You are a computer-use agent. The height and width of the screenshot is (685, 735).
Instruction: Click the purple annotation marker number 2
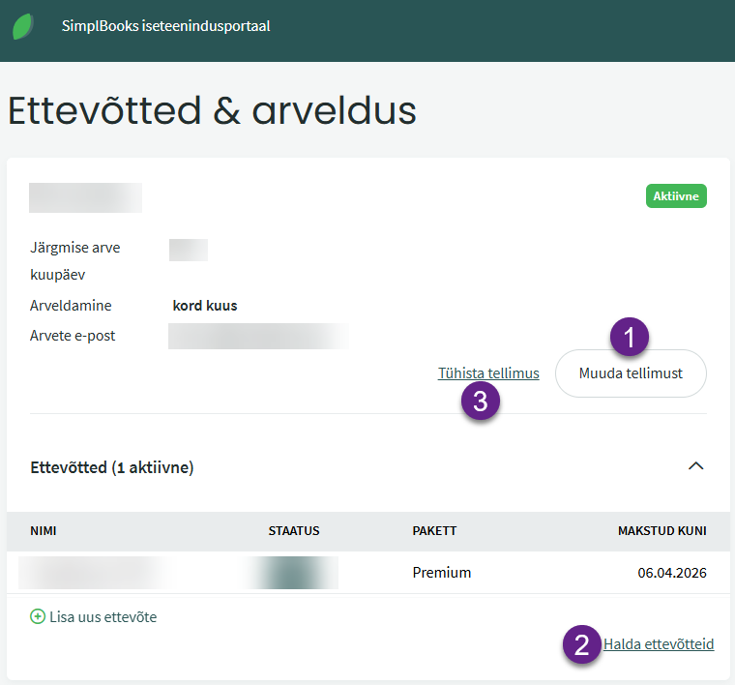[581, 645]
